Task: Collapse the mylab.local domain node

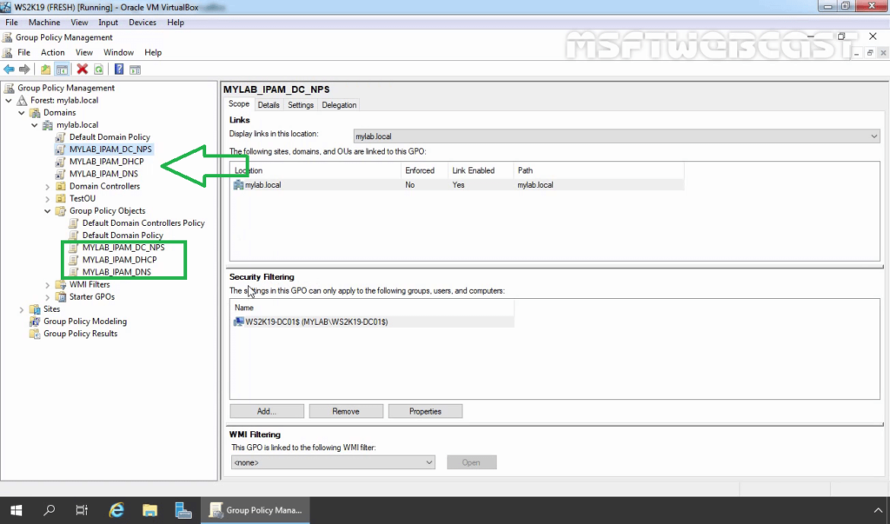Action: pyautogui.click(x=35, y=125)
